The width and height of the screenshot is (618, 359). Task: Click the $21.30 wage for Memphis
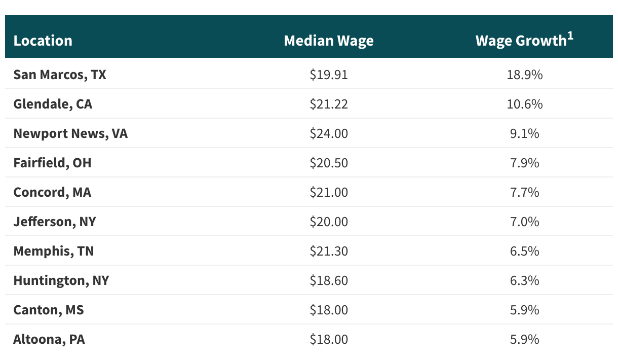(329, 252)
